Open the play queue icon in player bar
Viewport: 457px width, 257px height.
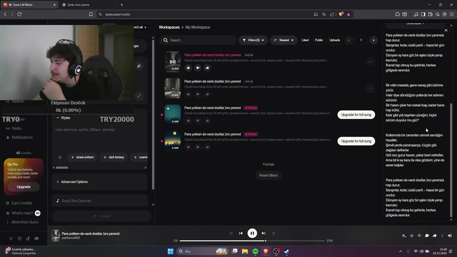[404, 236]
